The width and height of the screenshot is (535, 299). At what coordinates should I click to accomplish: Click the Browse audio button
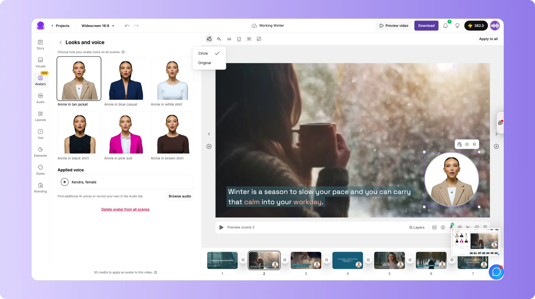180,196
